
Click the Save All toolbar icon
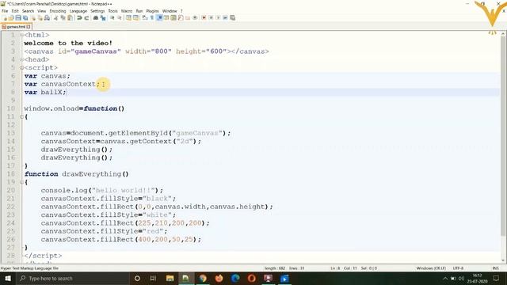coord(25,18)
